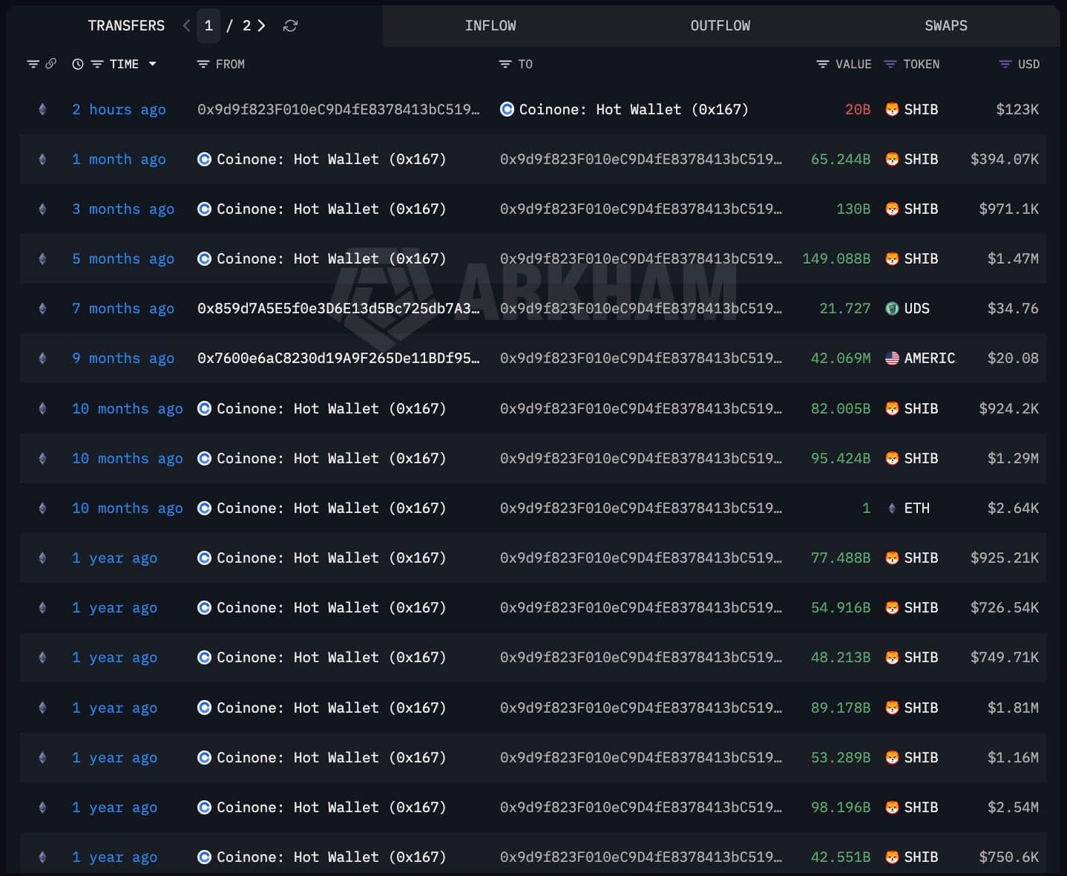Click the UDS token icon

(892, 309)
